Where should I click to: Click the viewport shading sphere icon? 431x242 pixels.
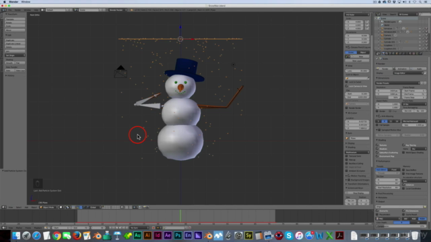tap(61, 208)
